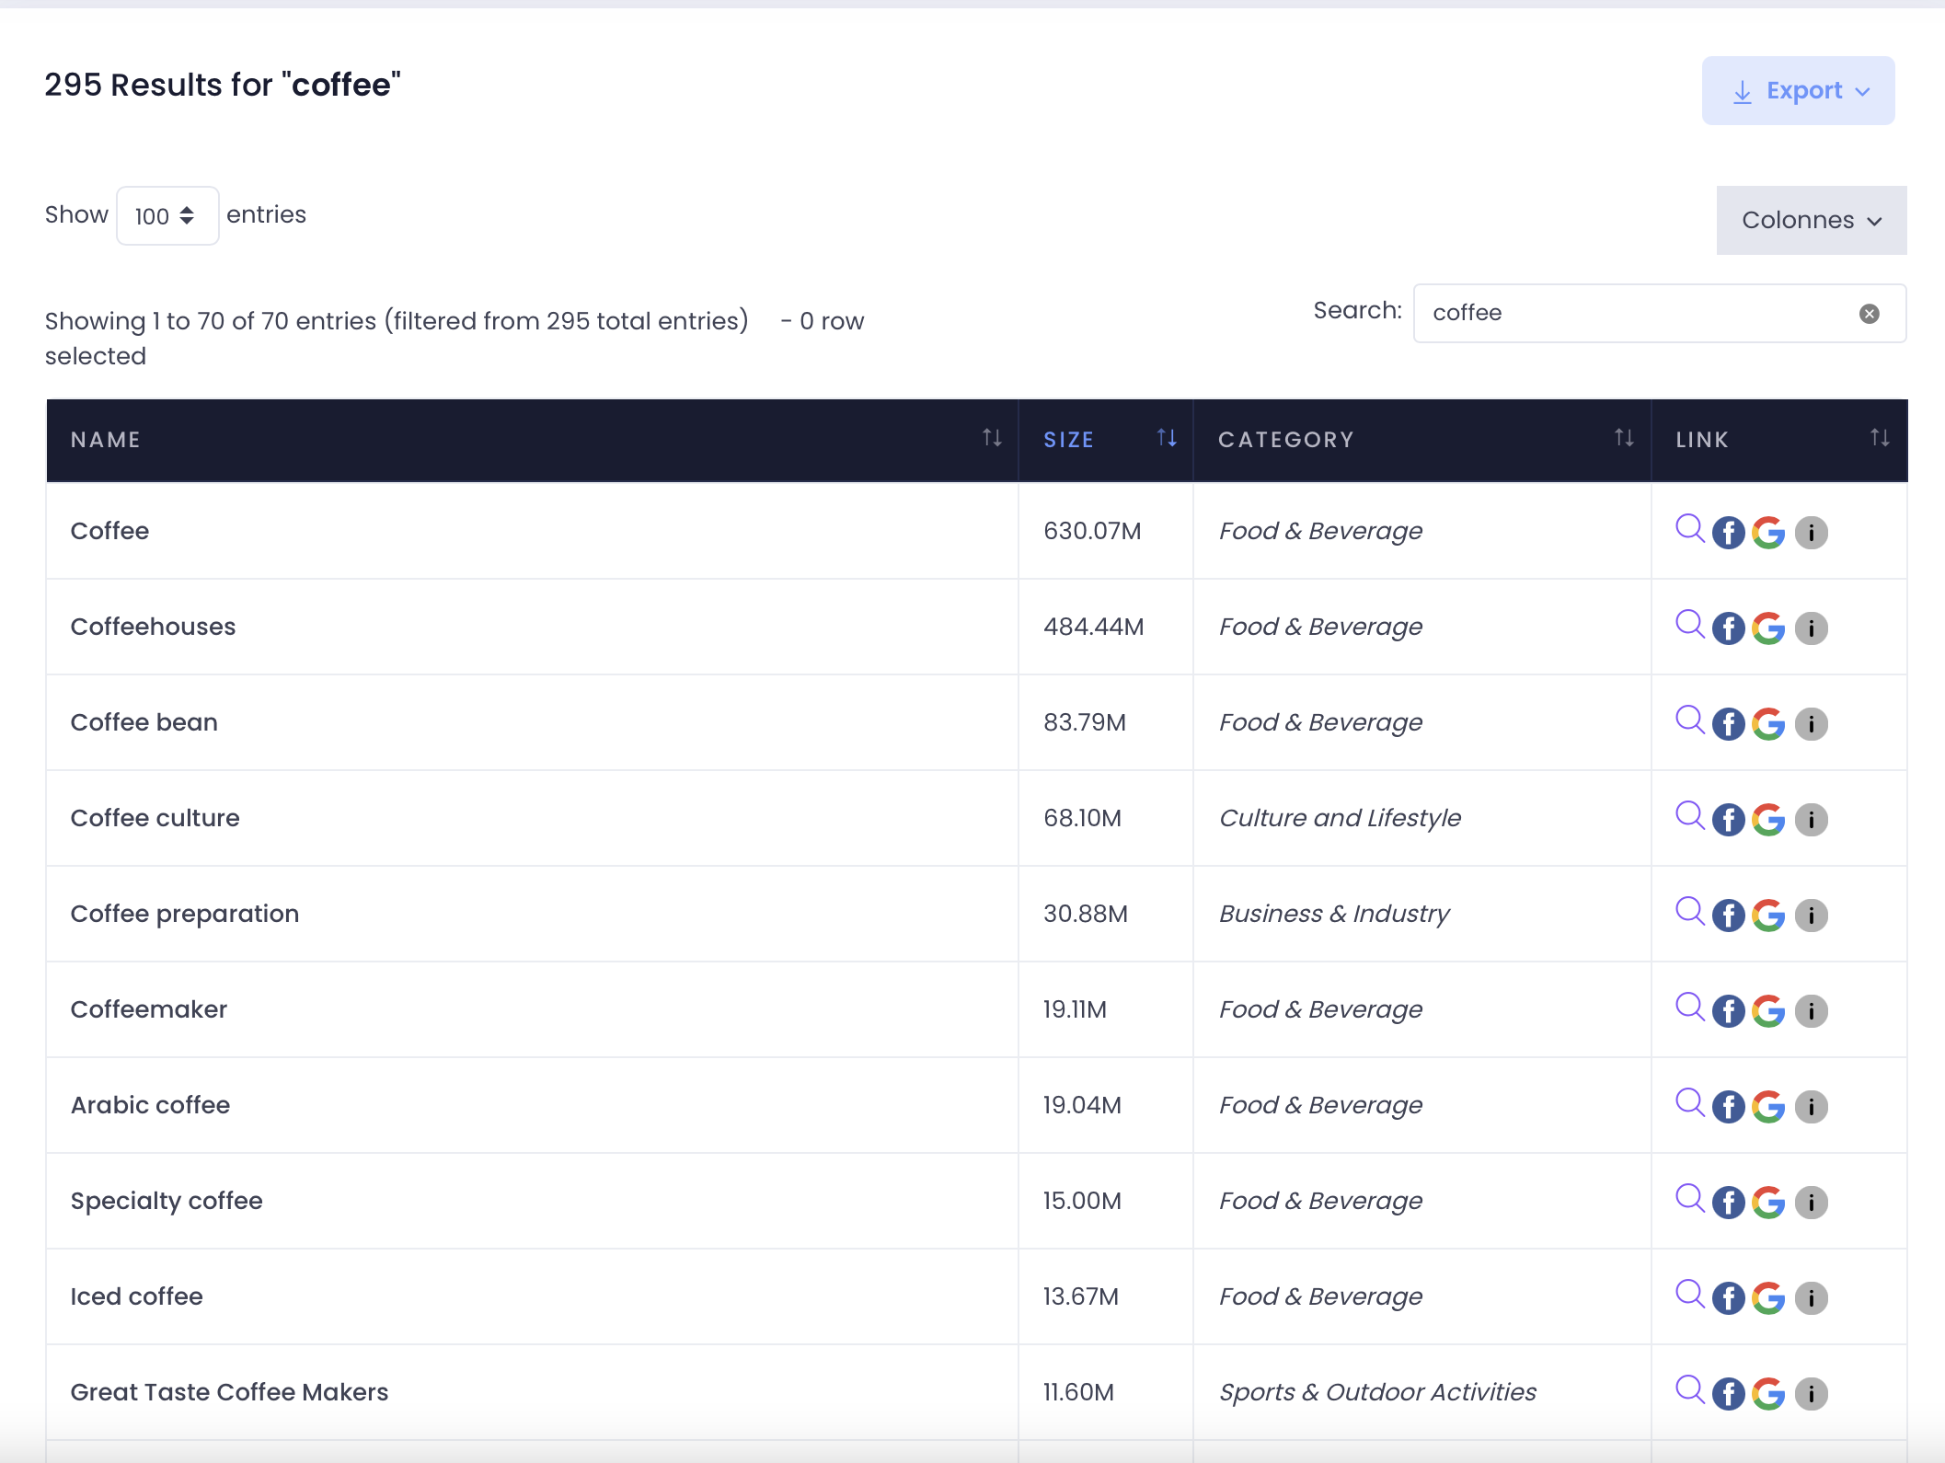The width and height of the screenshot is (1945, 1463).
Task: Expand the Colonnes column selector
Action: 1811,221
